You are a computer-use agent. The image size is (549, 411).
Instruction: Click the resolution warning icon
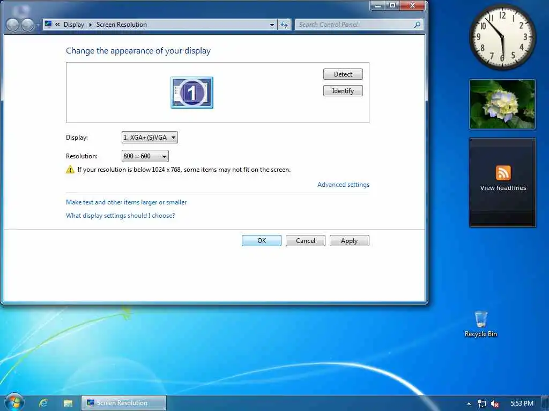coord(70,170)
